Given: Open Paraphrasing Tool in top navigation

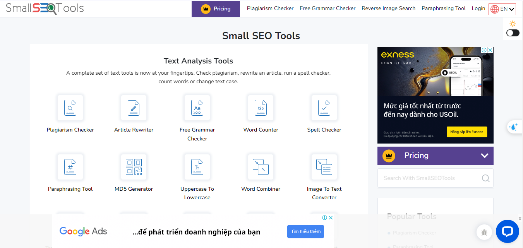Looking at the screenshot, I should click(444, 9).
